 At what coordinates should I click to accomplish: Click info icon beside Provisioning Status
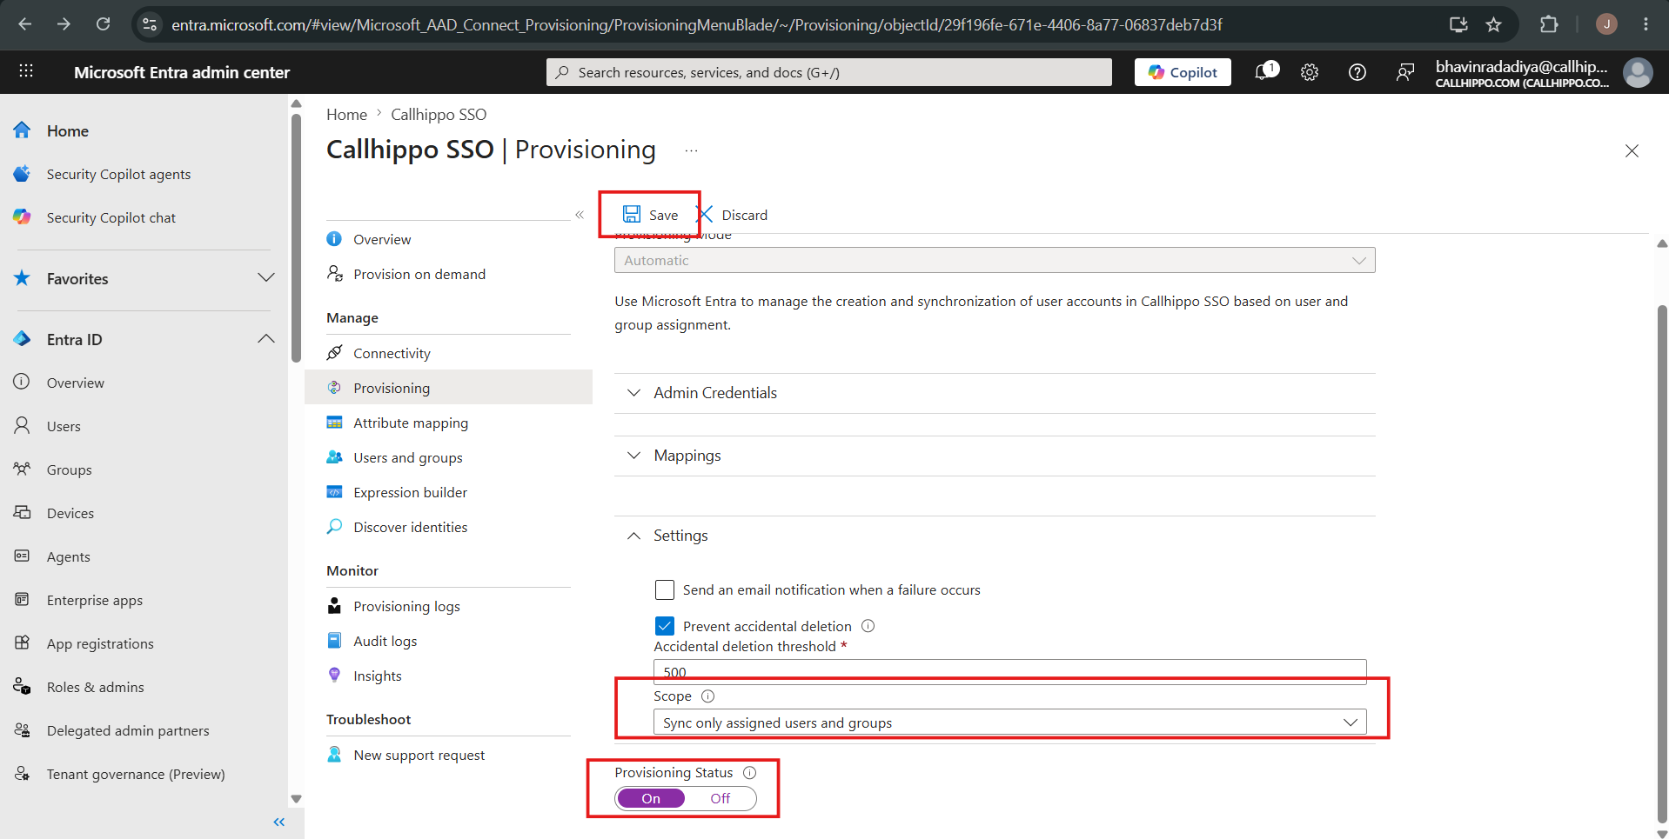(749, 772)
